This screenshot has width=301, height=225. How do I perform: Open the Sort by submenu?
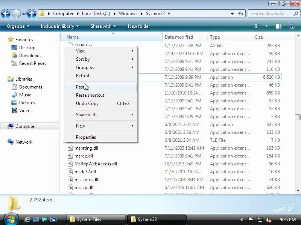(100, 59)
